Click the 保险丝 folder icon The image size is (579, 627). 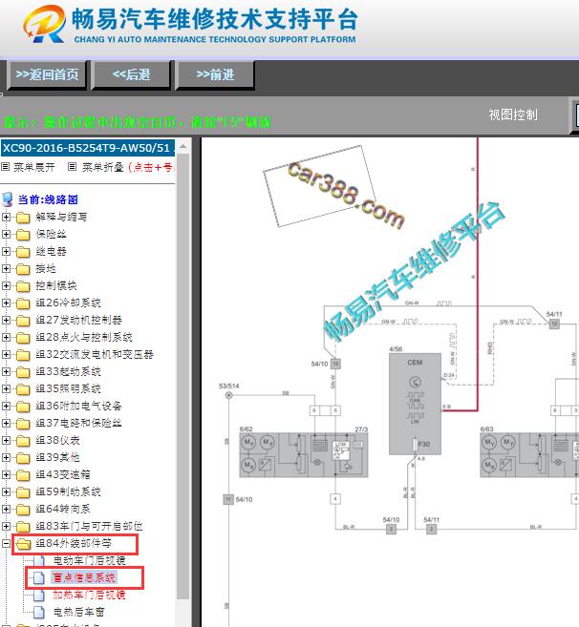click(23, 235)
